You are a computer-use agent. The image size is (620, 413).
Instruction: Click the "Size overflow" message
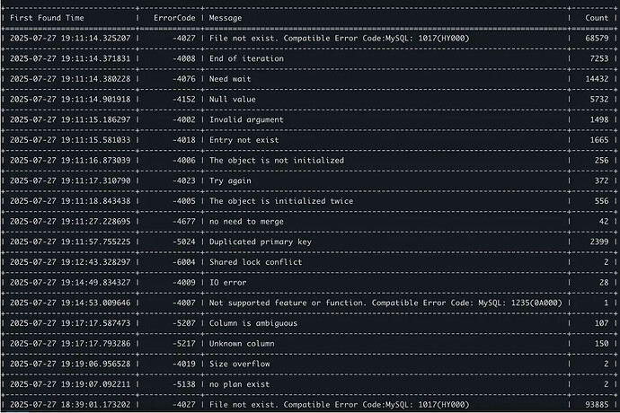pos(240,364)
